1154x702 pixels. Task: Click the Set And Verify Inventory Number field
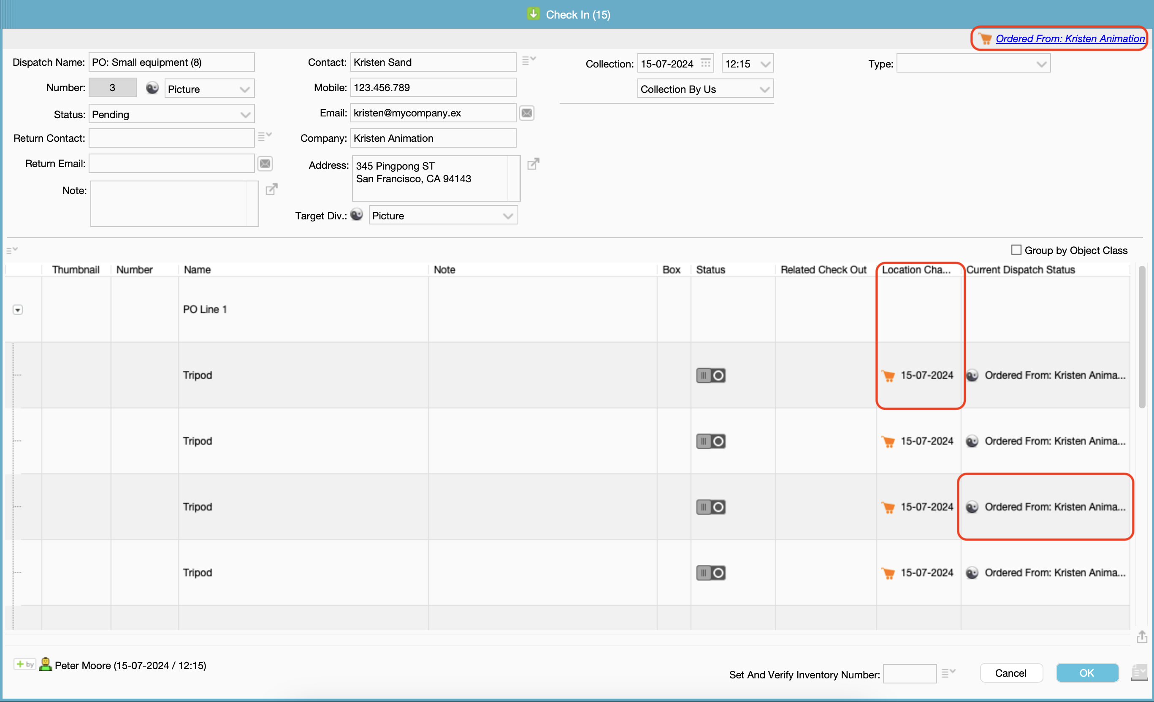(x=909, y=674)
